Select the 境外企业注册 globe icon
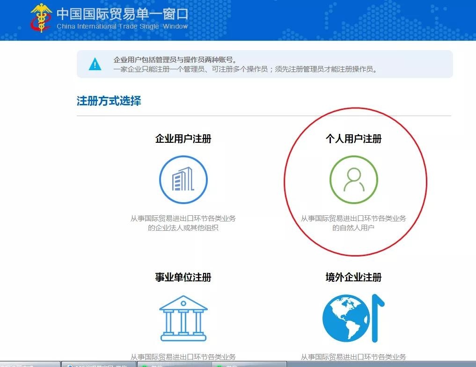 354,318
